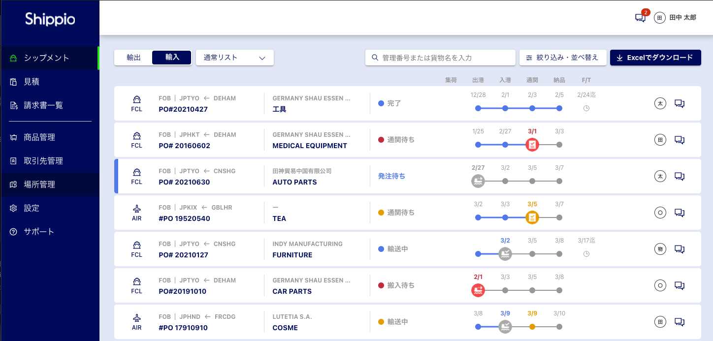
Task: Open 請求書一覧 in sidebar menu
Action: click(43, 105)
